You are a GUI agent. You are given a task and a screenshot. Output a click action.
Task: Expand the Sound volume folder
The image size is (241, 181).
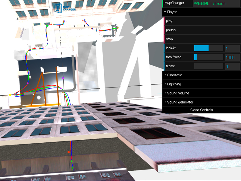pyautogui.click(x=202, y=93)
